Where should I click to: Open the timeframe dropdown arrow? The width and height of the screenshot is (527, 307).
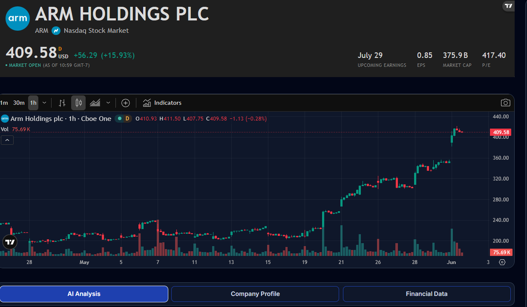click(44, 103)
